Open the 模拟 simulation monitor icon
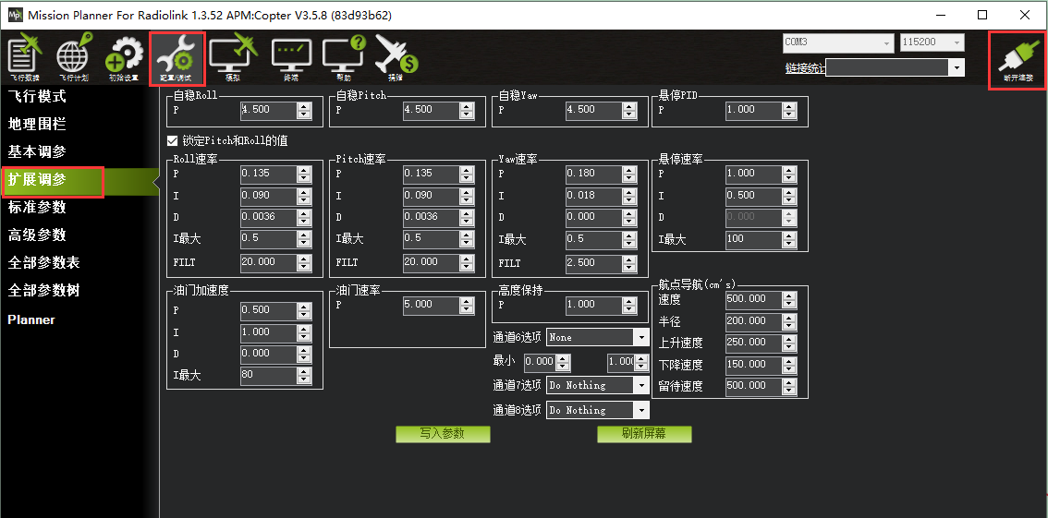This screenshot has height=518, width=1048. point(233,59)
